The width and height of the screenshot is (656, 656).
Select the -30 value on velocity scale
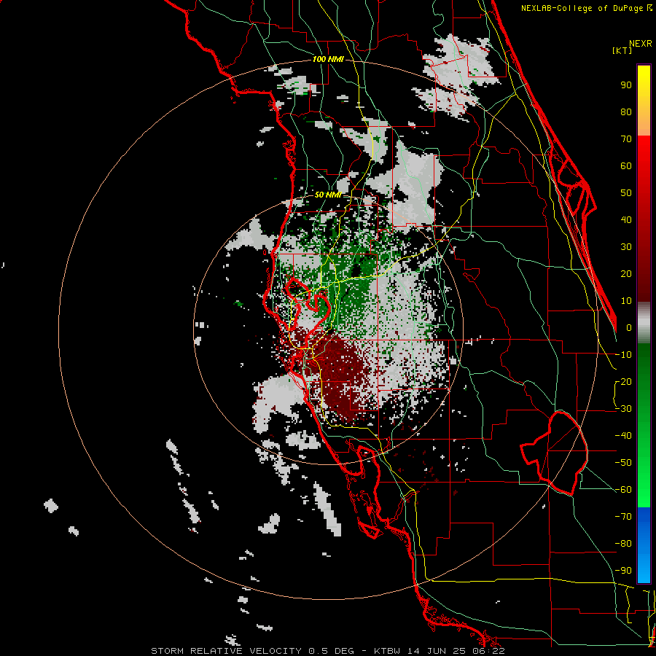[623, 409]
